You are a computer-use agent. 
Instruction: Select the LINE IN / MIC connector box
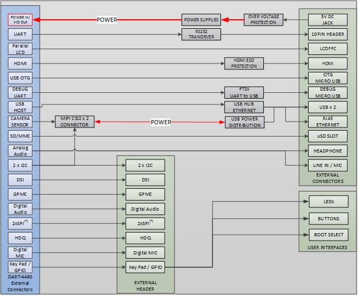[x=327, y=165]
